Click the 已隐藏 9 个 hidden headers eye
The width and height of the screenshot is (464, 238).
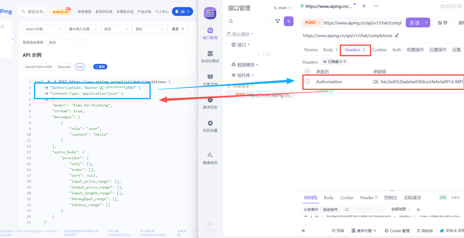tap(335, 62)
